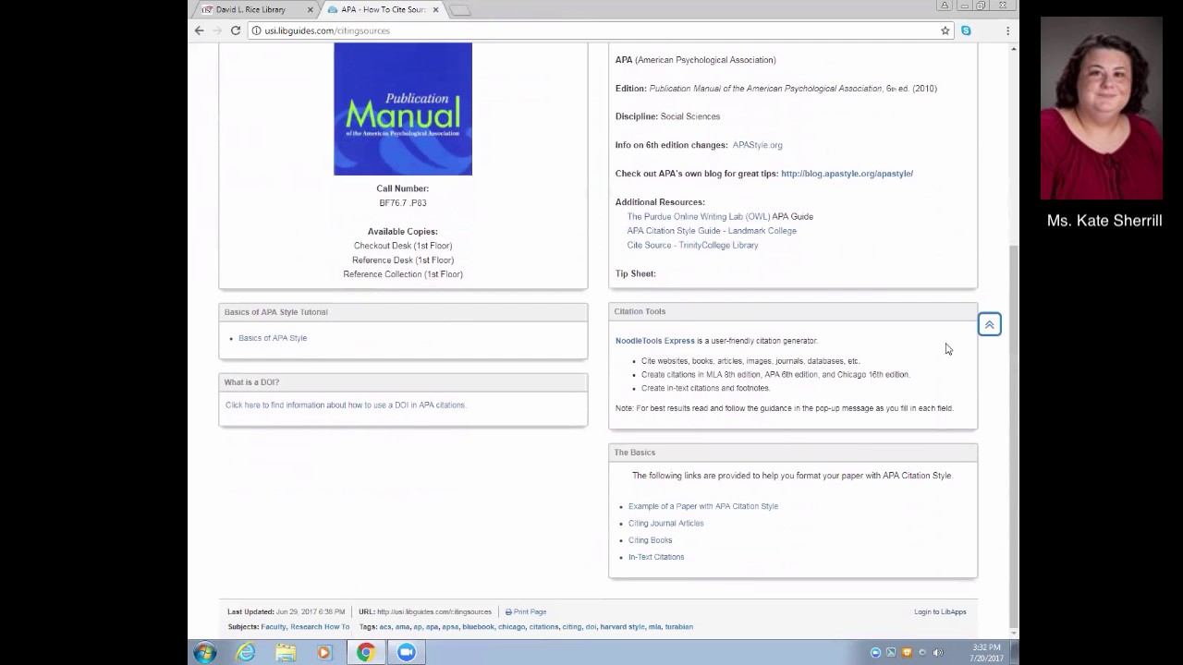The height and width of the screenshot is (665, 1183).
Task: Select the turabian tag
Action: [678, 627]
